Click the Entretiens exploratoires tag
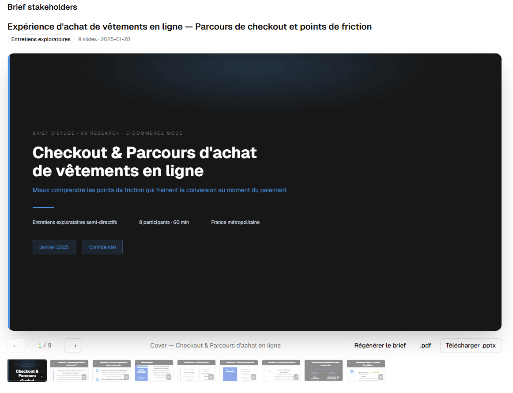The width and height of the screenshot is (513, 393). (x=41, y=39)
